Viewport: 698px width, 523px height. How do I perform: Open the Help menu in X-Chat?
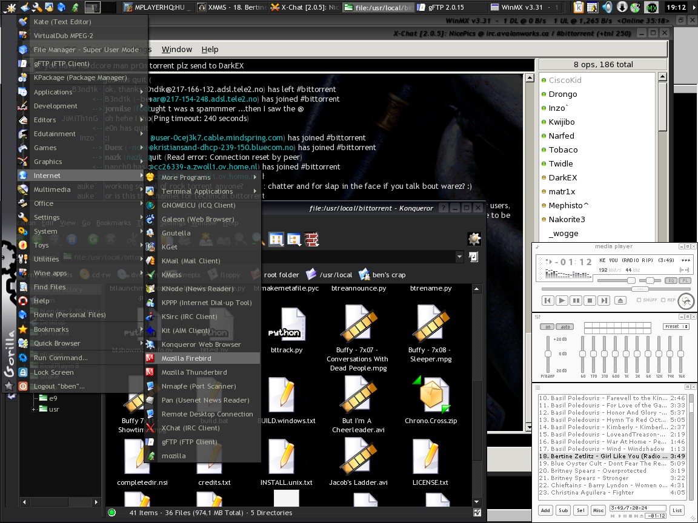coord(210,50)
